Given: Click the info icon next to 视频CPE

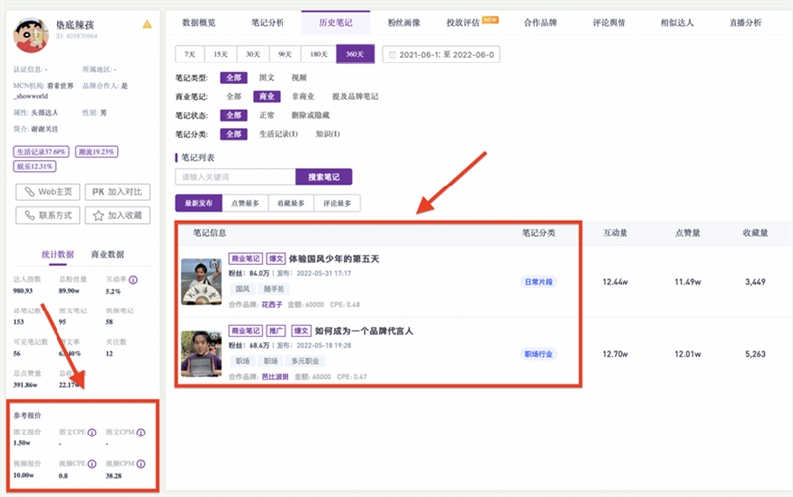Looking at the screenshot, I should [x=92, y=464].
